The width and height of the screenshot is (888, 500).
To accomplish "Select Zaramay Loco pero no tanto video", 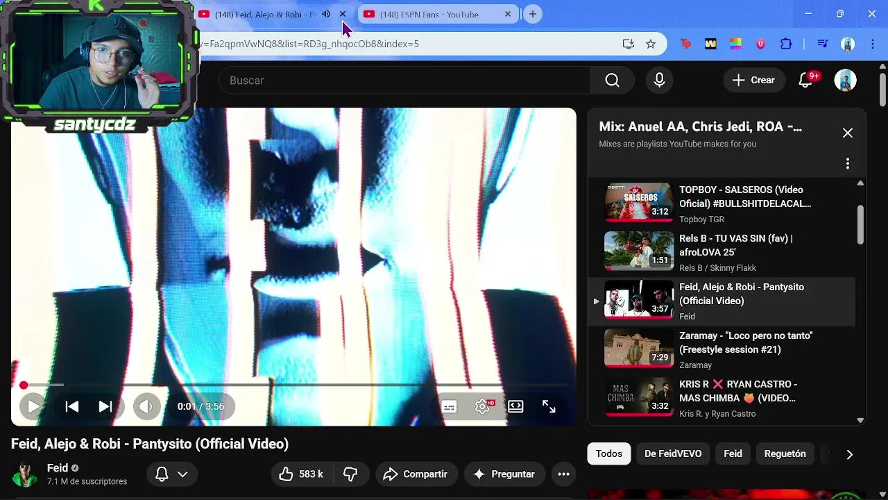I will coord(721,349).
